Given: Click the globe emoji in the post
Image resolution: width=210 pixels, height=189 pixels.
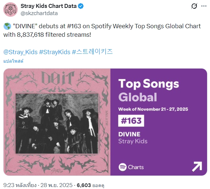Looking at the screenshot, I should (7, 26).
